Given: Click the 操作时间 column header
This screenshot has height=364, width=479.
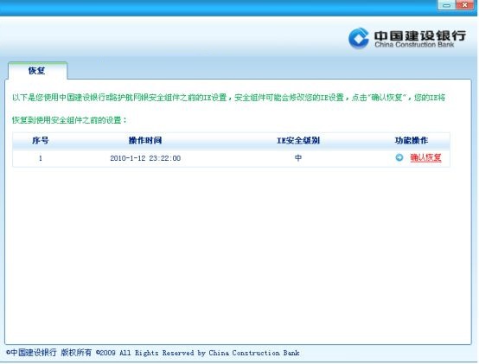Looking at the screenshot, I should point(145,140).
